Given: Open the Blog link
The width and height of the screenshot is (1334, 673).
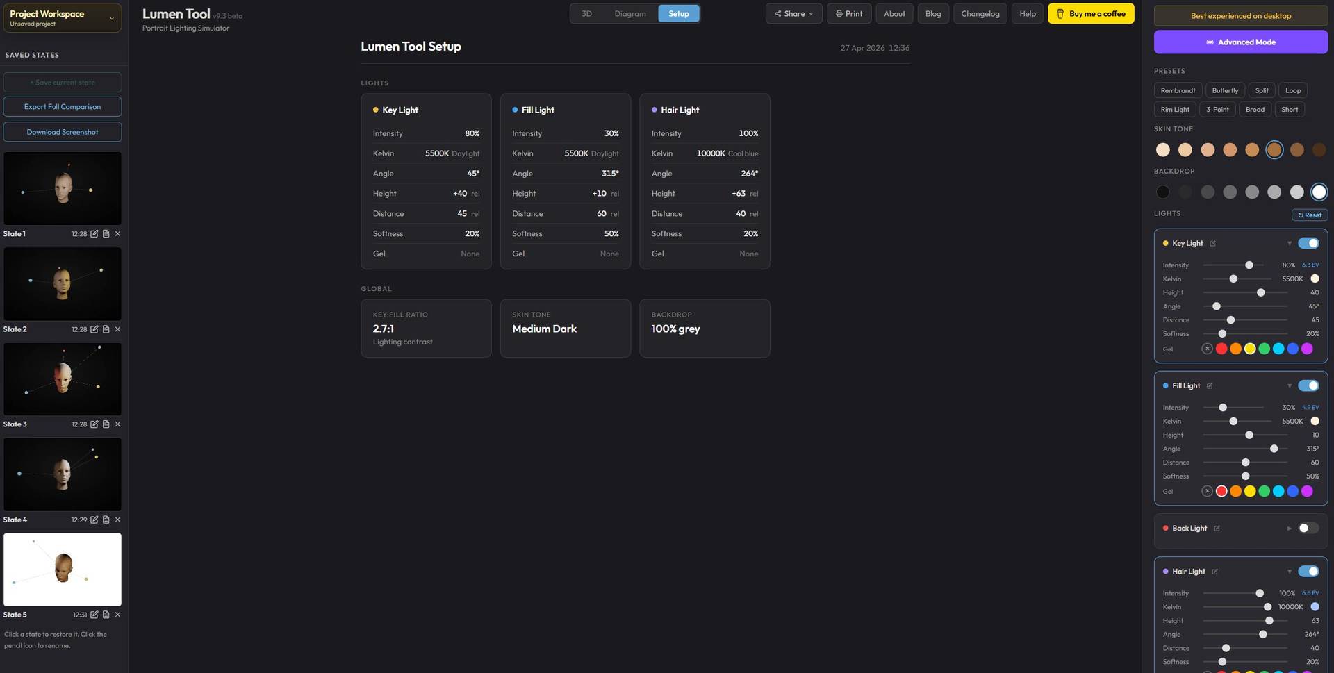Looking at the screenshot, I should pos(933,14).
